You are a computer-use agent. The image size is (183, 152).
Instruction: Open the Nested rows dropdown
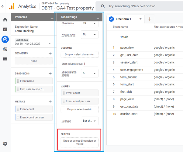point(90,35)
